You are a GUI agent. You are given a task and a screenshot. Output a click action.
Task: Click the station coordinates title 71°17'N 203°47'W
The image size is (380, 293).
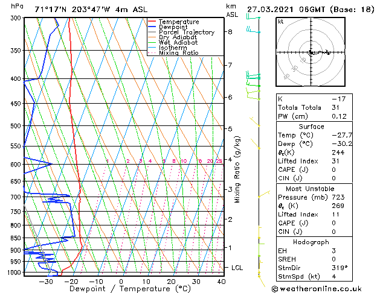[72, 10]
